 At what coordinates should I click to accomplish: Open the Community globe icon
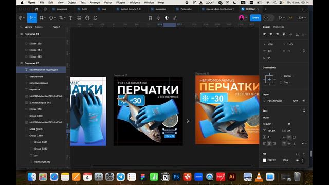[45, 9]
